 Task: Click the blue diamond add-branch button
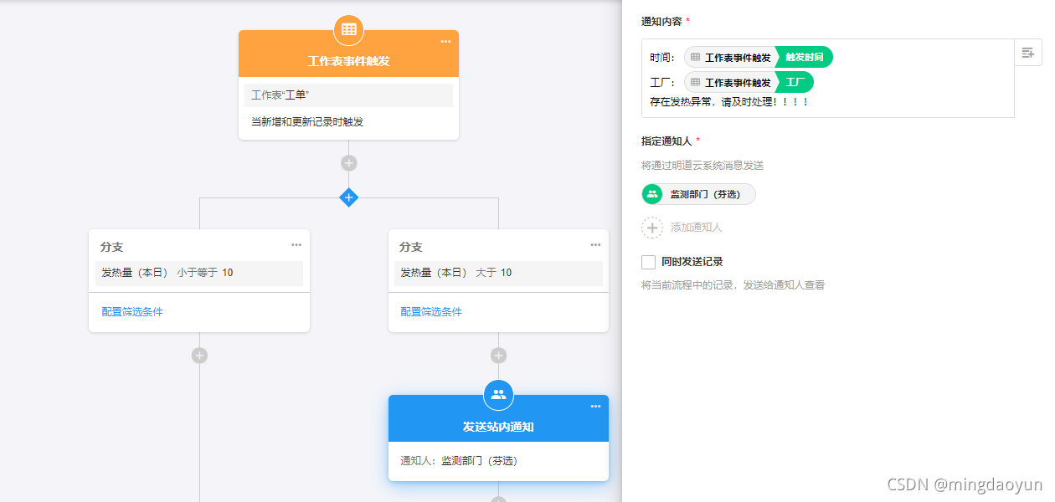click(348, 197)
